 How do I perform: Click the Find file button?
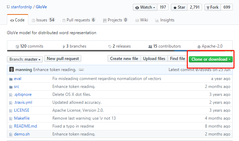(177, 59)
